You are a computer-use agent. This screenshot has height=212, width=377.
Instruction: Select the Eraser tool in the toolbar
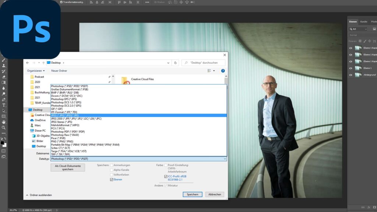click(x=4, y=77)
